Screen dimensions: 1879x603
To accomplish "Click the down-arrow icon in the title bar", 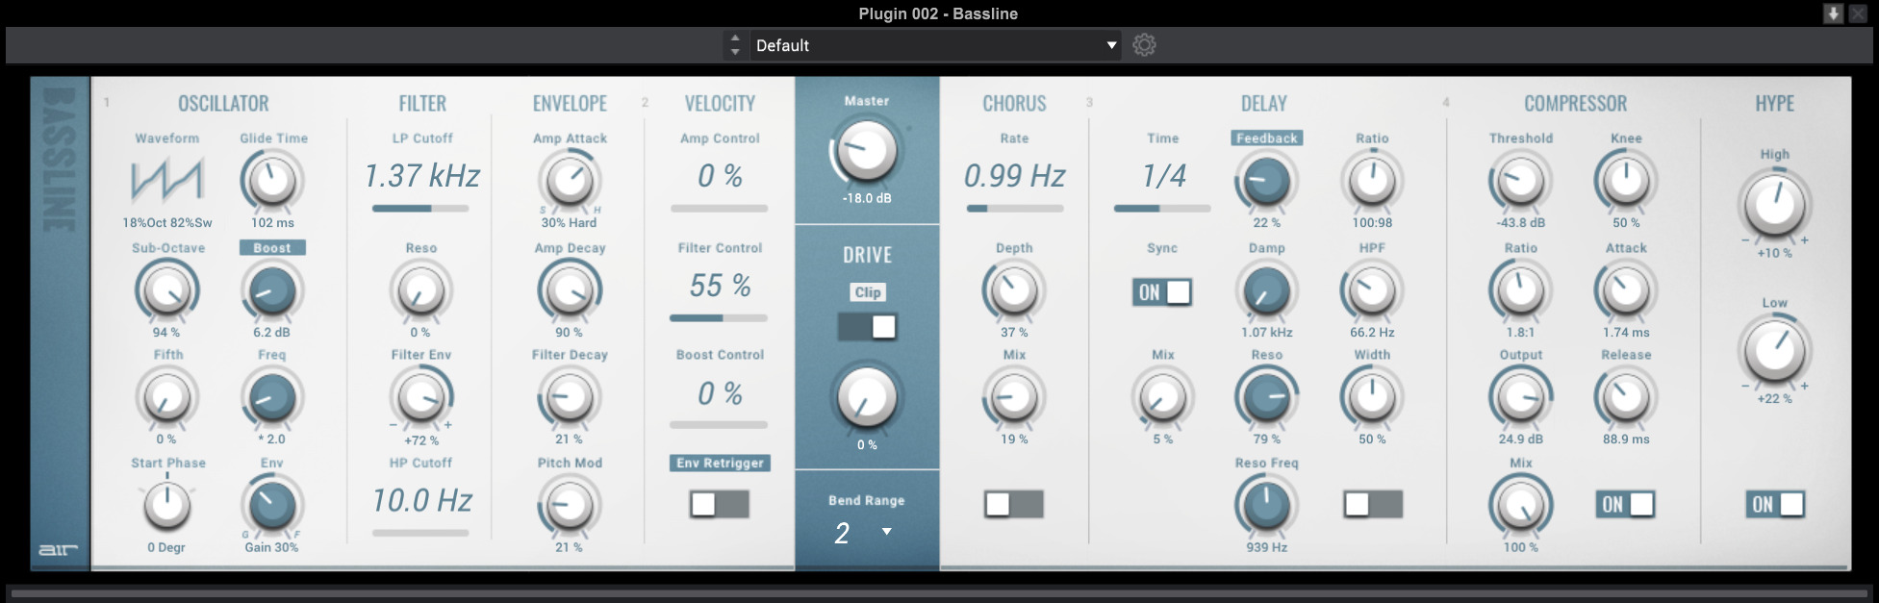I will point(1833,13).
